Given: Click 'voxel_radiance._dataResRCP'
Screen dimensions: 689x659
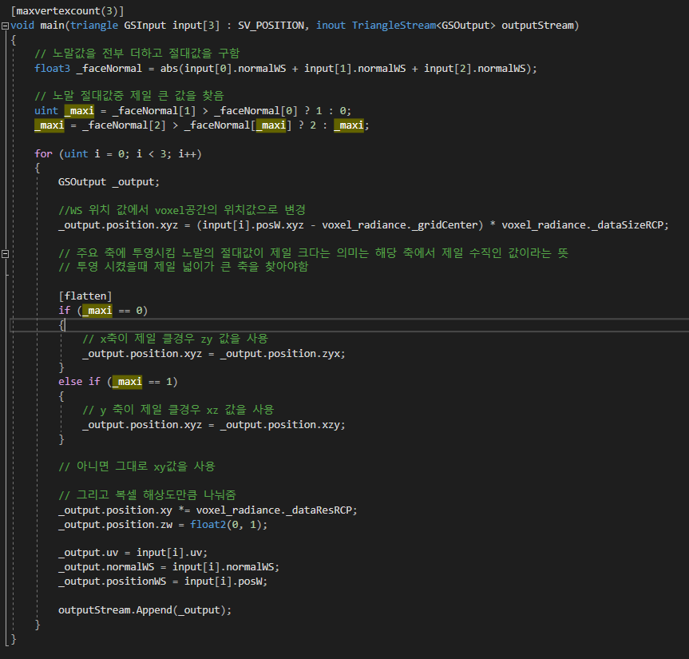Looking at the screenshot, I should point(274,510).
